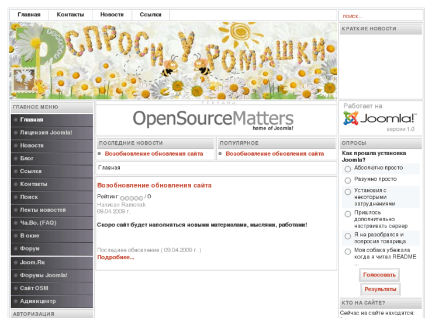Image resolution: width=425 pixels, height=318 pixels.
Task: Open article link under 'Популярное' heading
Action: 275,154
